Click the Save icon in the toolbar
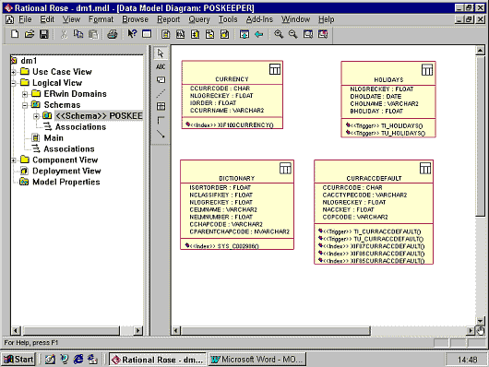The height and width of the screenshot is (367, 489). [44, 34]
